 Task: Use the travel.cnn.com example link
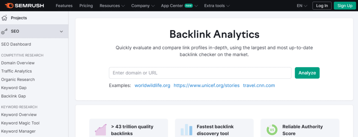(x=259, y=86)
